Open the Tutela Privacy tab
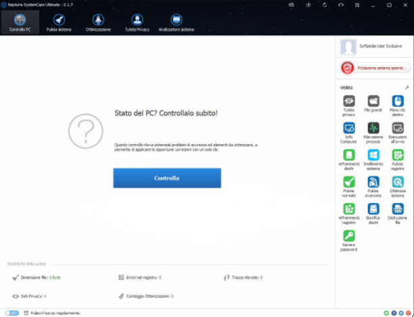The image size is (414, 317). coord(137,23)
